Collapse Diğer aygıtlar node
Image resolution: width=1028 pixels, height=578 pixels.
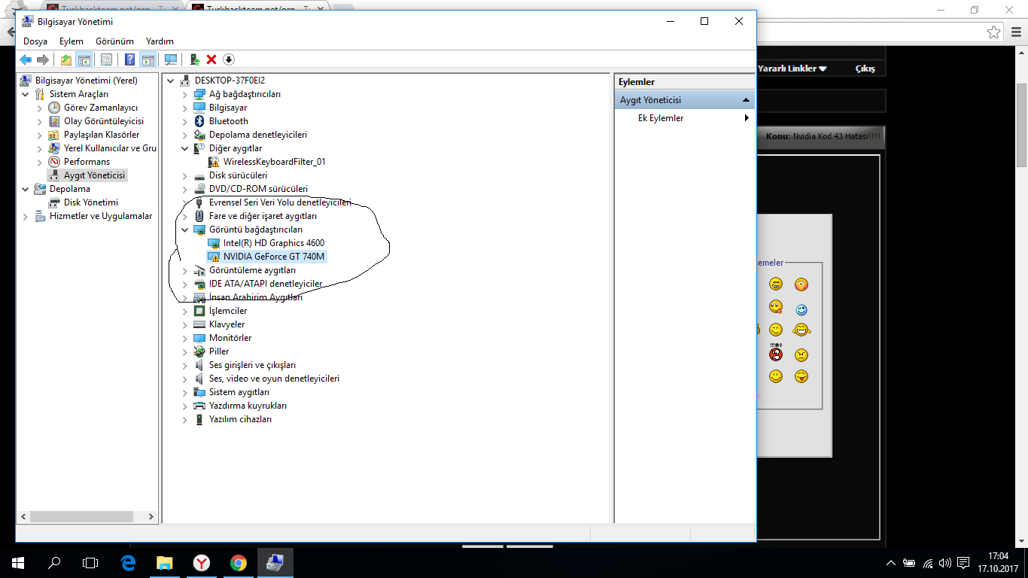pos(185,148)
